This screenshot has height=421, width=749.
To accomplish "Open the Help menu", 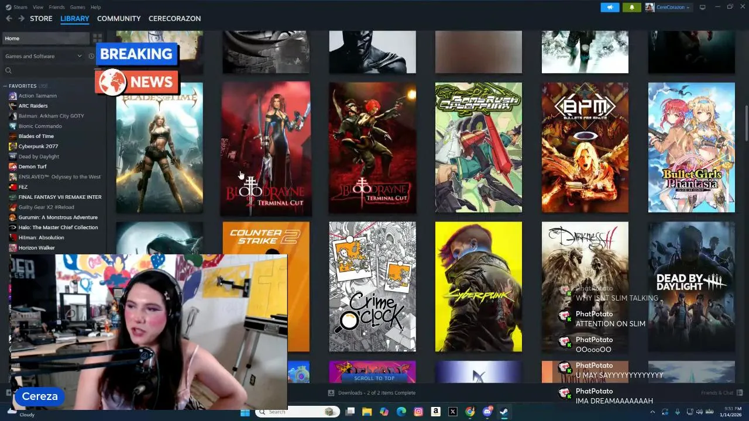I will (x=96, y=7).
